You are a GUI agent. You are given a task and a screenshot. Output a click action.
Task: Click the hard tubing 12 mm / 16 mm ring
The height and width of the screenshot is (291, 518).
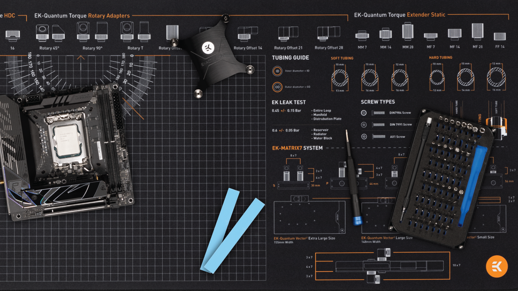(496, 77)
